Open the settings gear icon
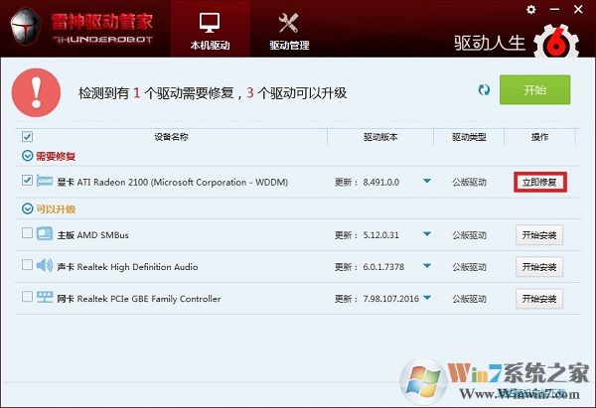Viewport: 596px width, 408px height. [x=531, y=10]
